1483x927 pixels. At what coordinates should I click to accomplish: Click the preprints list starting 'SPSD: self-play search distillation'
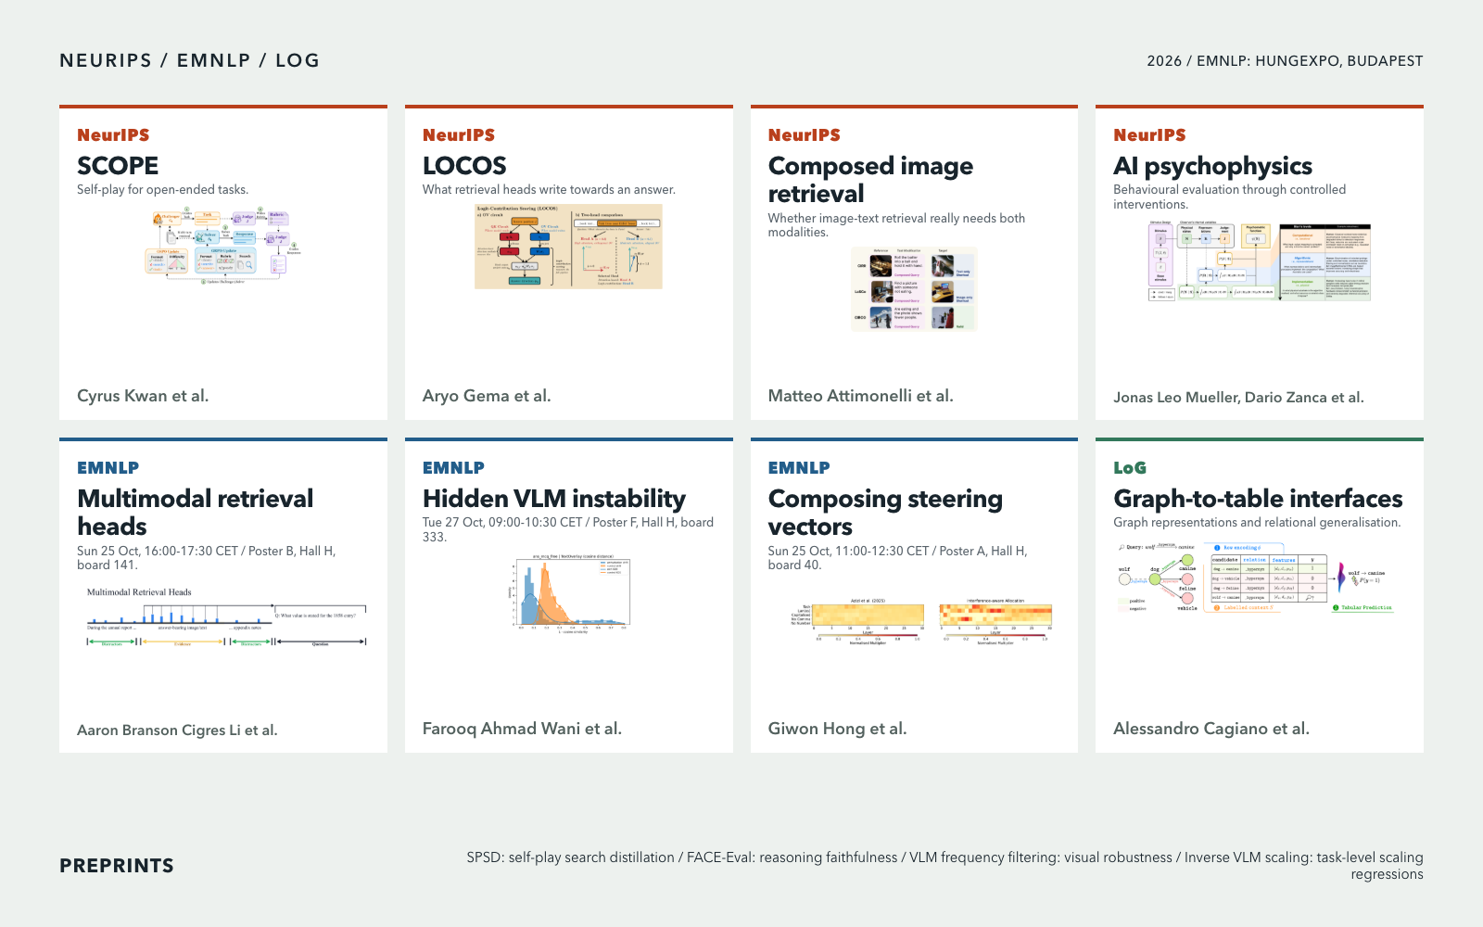(x=944, y=866)
